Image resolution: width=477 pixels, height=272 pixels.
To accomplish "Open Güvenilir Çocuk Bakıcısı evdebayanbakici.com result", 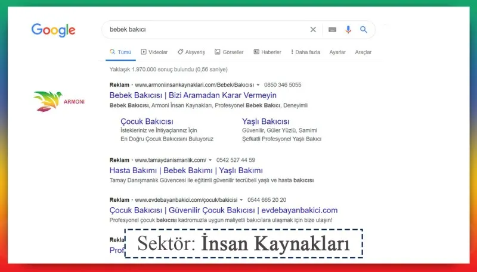I will (223, 210).
